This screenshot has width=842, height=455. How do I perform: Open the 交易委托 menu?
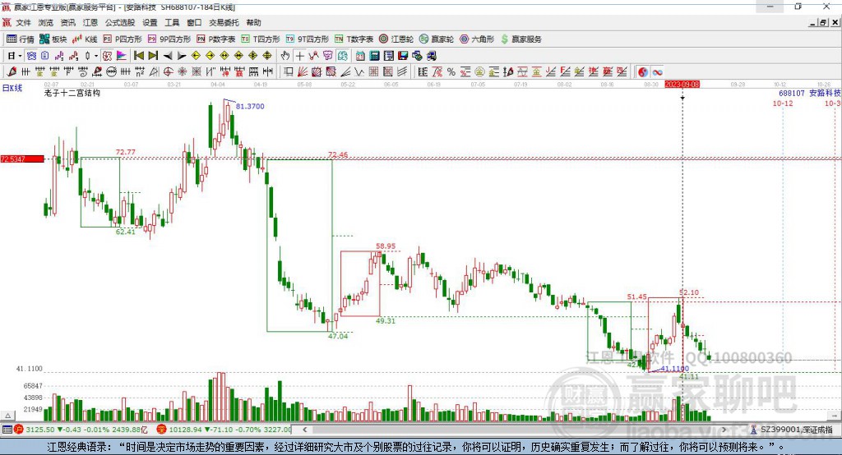tap(224, 22)
